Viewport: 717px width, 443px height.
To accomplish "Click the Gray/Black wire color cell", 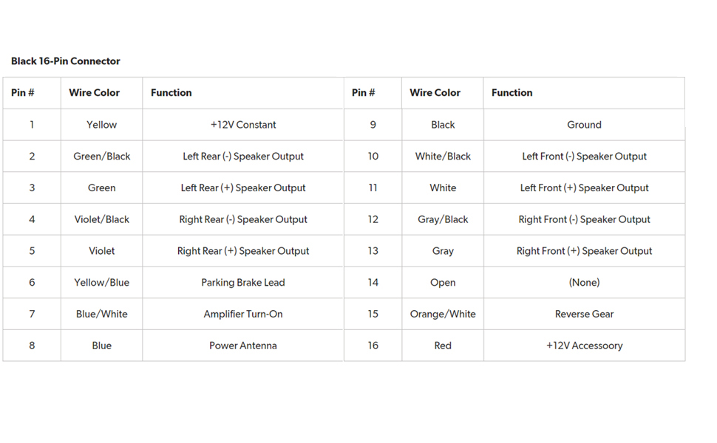I will 443,219.
